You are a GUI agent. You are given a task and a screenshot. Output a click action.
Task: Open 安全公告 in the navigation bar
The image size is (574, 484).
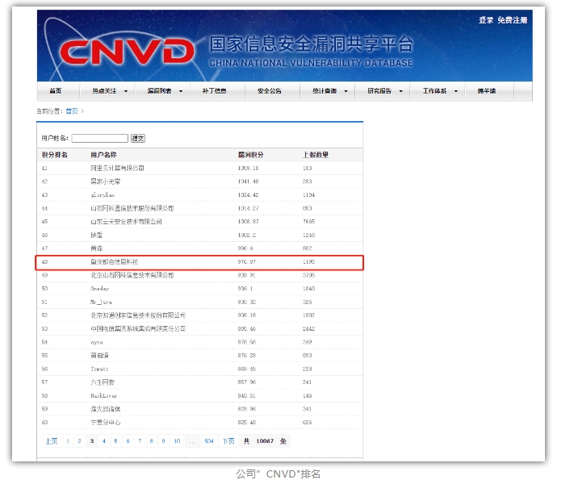coord(270,91)
